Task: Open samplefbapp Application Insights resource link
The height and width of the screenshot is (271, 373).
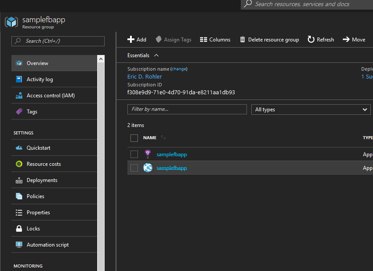Action: [172, 154]
